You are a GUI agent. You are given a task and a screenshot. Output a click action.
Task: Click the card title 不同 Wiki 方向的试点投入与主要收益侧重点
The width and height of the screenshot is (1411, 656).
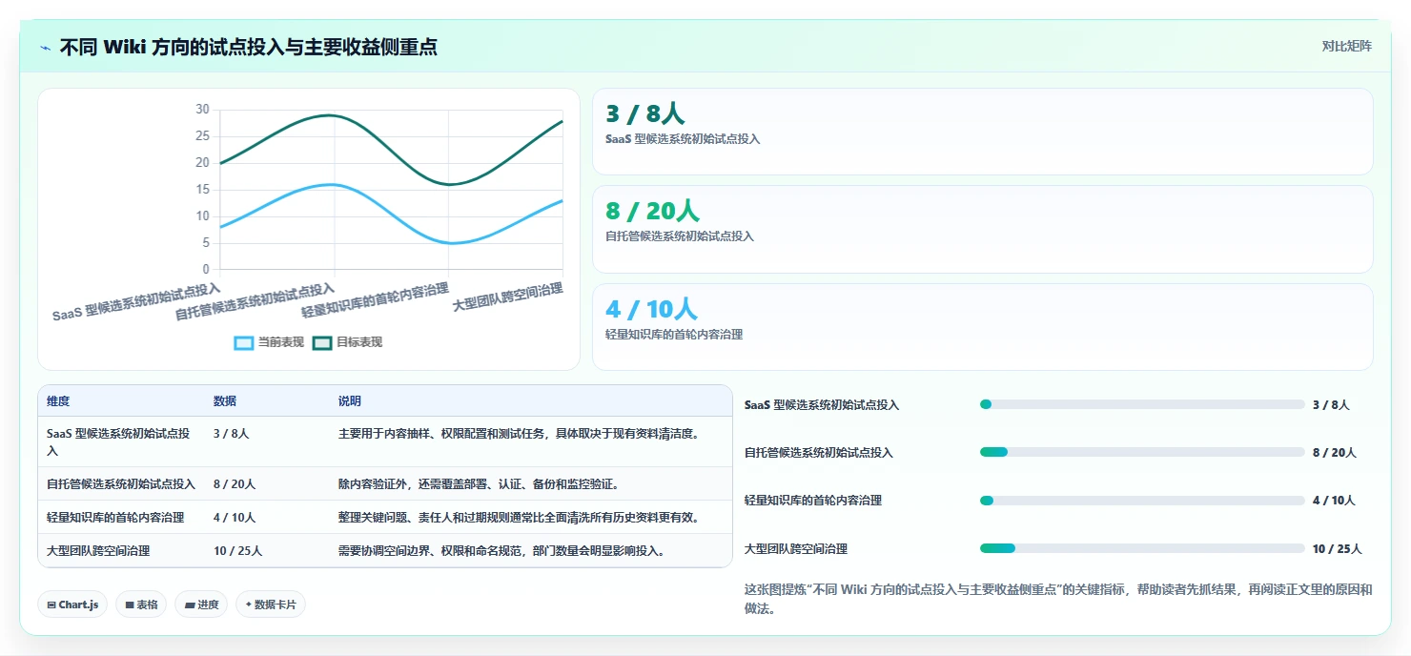(249, 47)
